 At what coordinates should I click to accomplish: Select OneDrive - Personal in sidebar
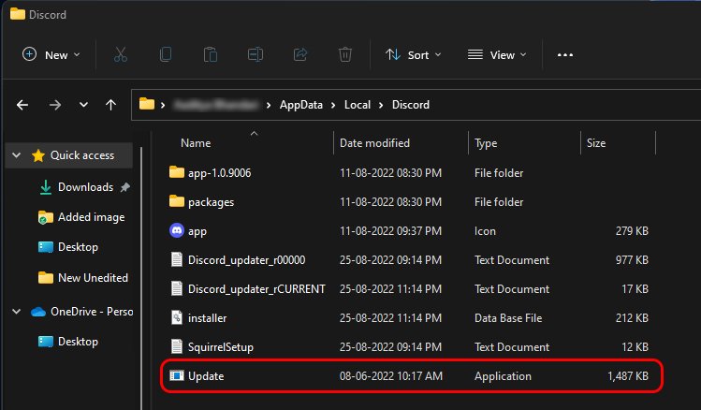click(x=92, y=311)
